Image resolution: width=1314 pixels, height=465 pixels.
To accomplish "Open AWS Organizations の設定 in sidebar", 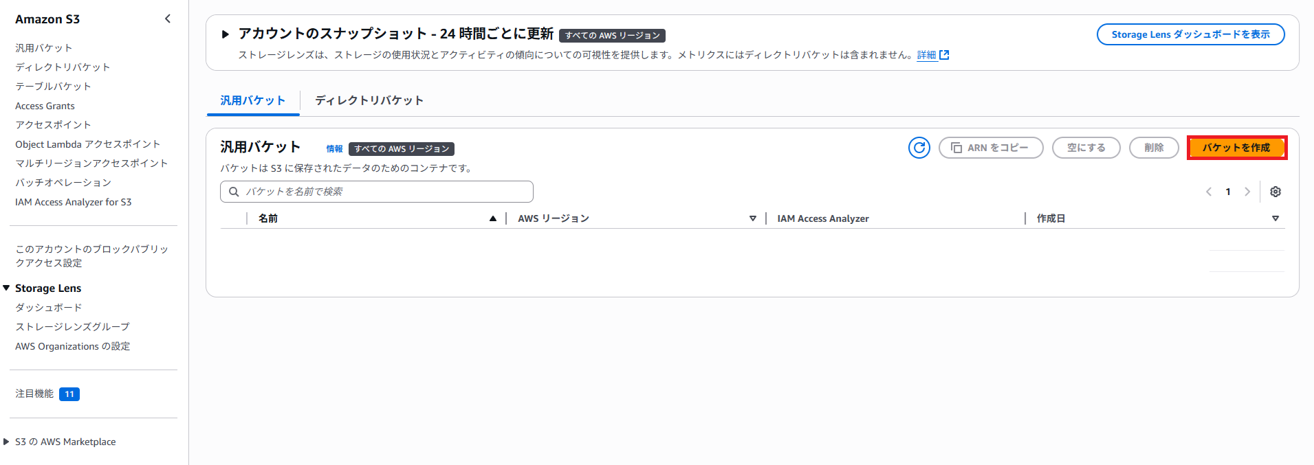I will click(x=73, y=346).
